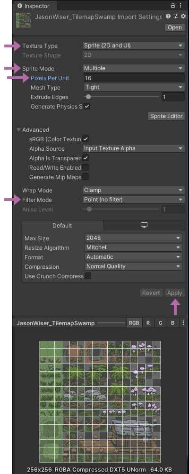Collapse the Advanced section
This screenshot has width=189, height=474.
[x=19, y=130]
